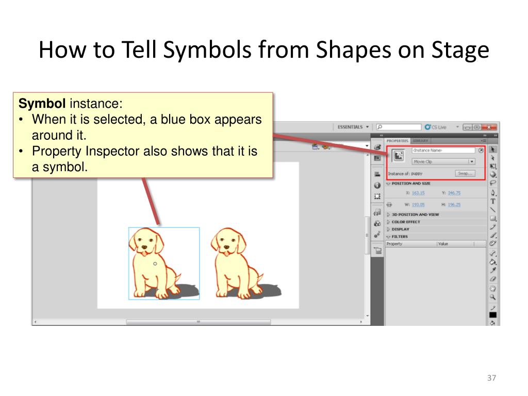Click the ActionScript edit icon beside Instance Name
Image resolution: width=528 pixels, height=396 pixels.
point(481,151)
